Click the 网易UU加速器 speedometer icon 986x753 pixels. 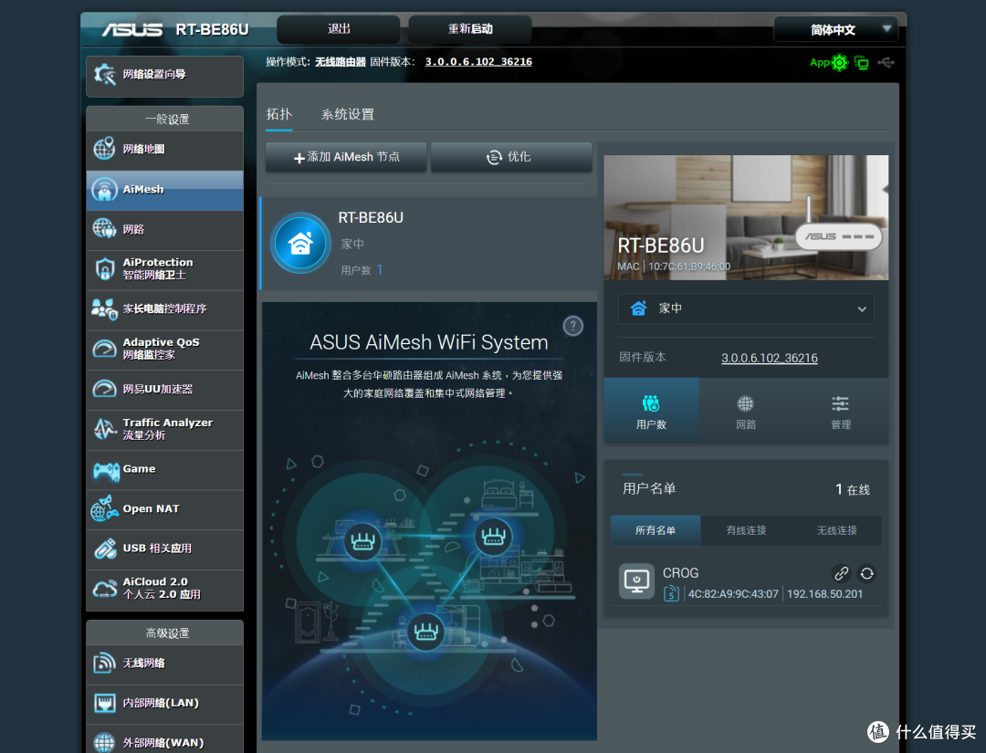[104, 389]
